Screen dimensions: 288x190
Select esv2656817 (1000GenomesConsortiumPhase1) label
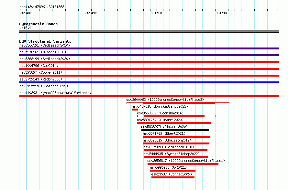[x=186, y=161]
